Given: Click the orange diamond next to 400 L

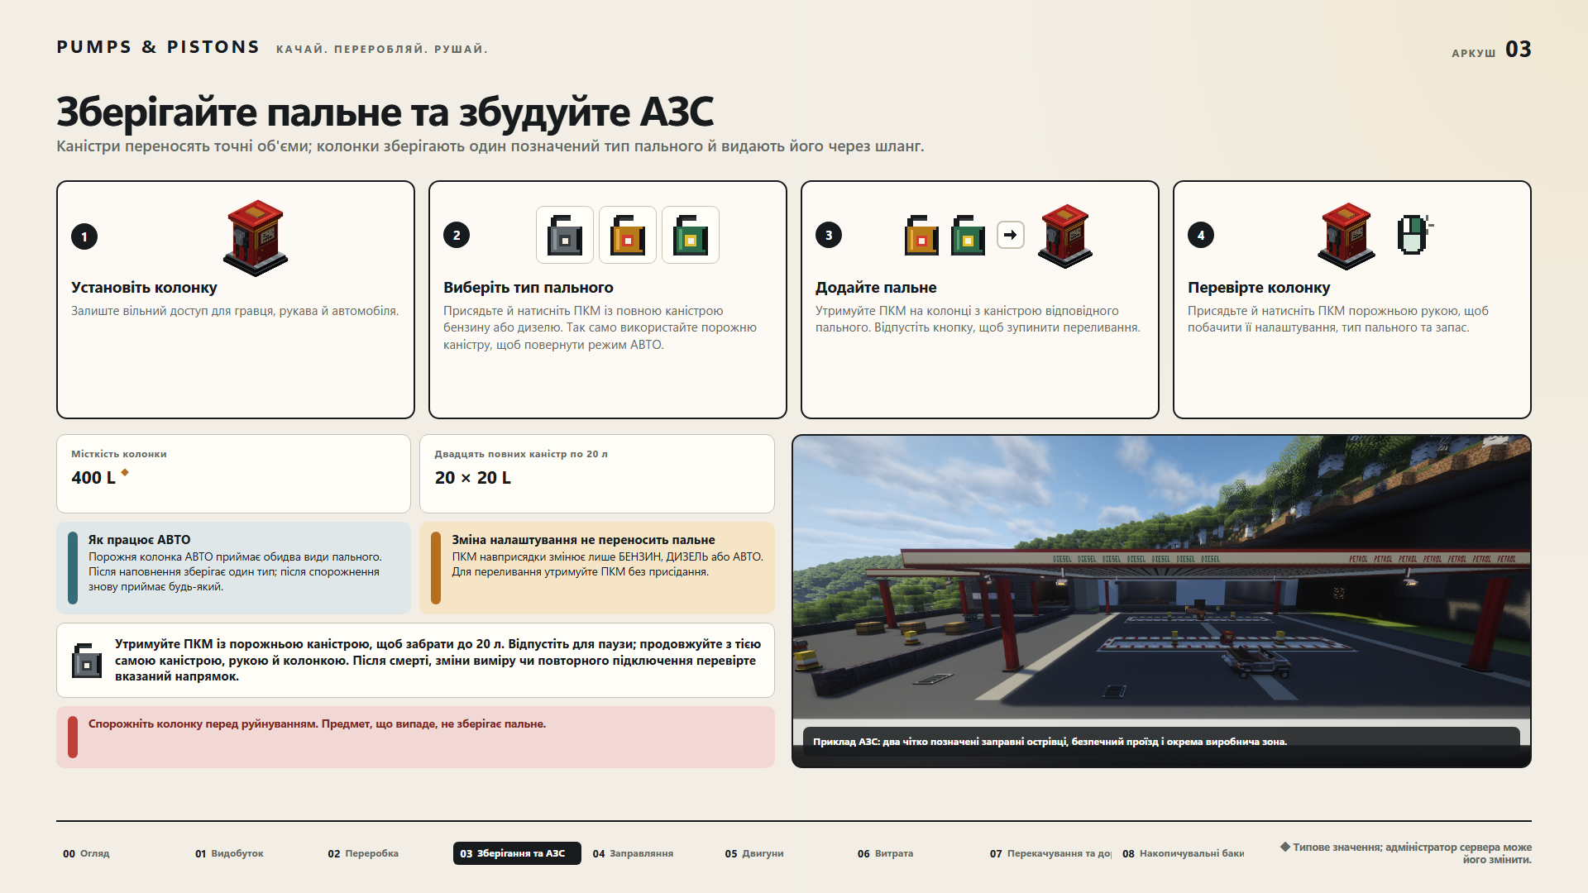Looking at the screenshot, I should (125, 472).
